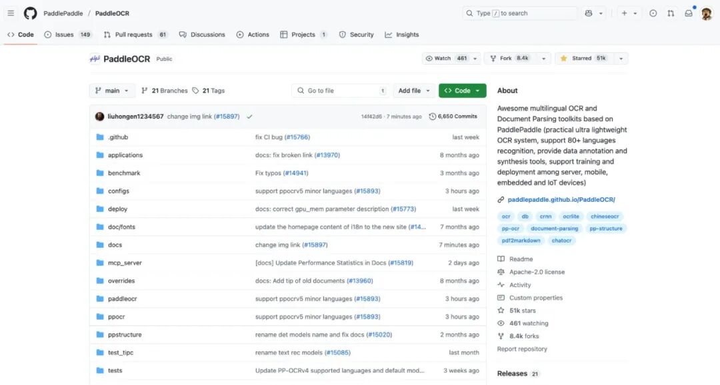Open the main branch selector dropdown

[x=112, y=91]
